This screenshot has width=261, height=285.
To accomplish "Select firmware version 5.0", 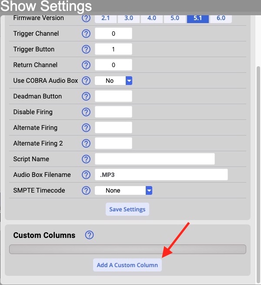I will 175,18.
